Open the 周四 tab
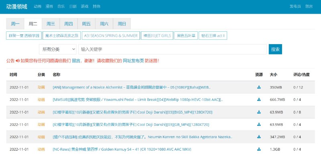 click(x=69, y=24)
